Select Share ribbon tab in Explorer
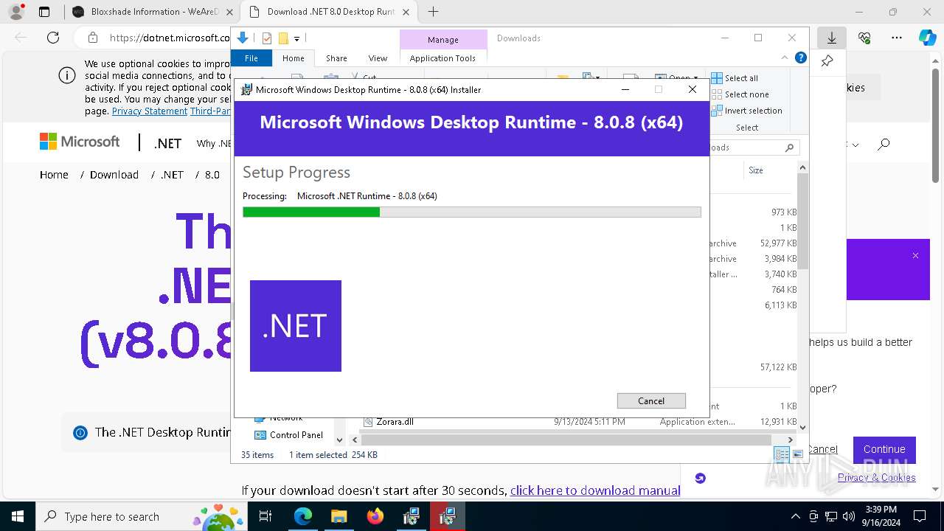This screenshot has height=531, width=944. click(336, 58)
